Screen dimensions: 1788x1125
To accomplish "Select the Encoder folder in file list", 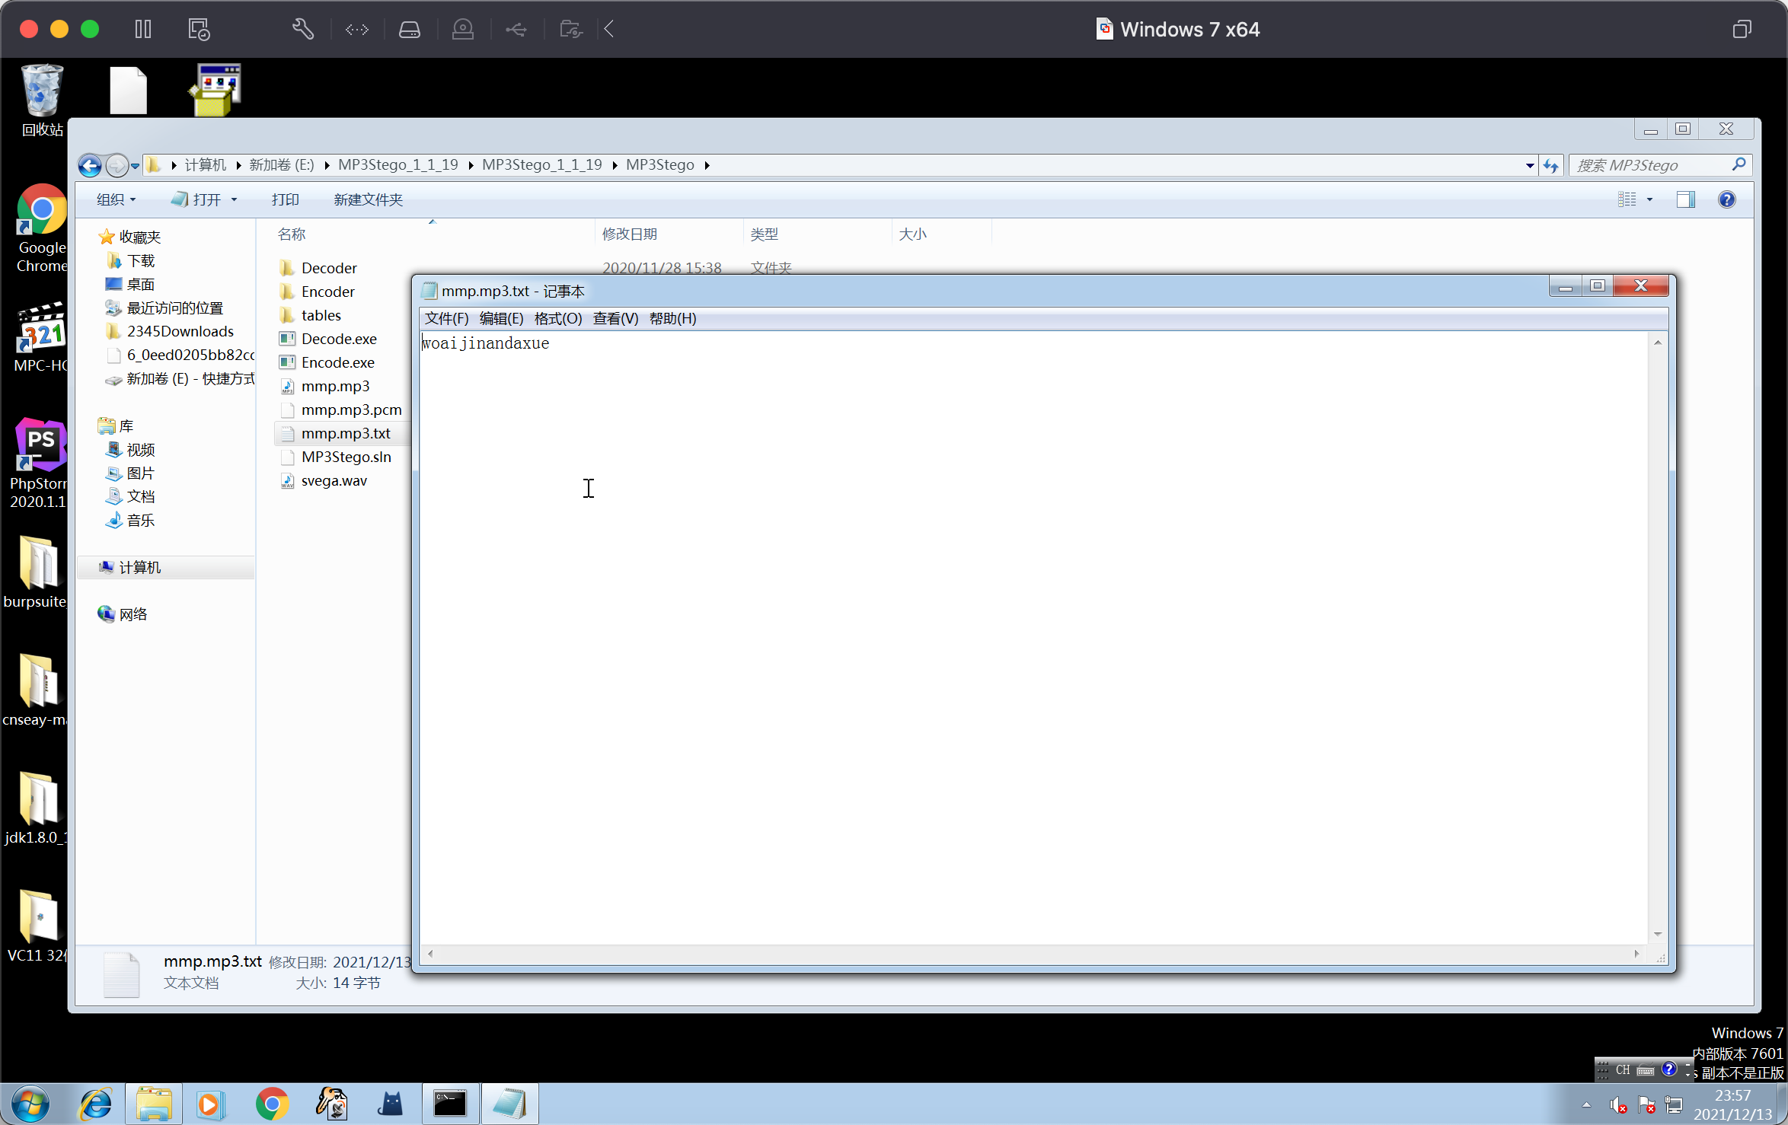I will click(317, 292).
